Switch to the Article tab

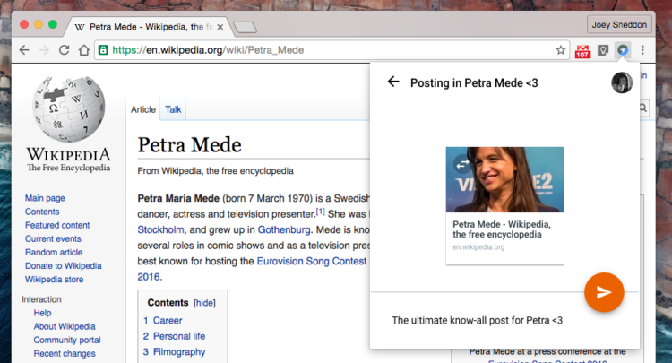(x=143, y=109)
